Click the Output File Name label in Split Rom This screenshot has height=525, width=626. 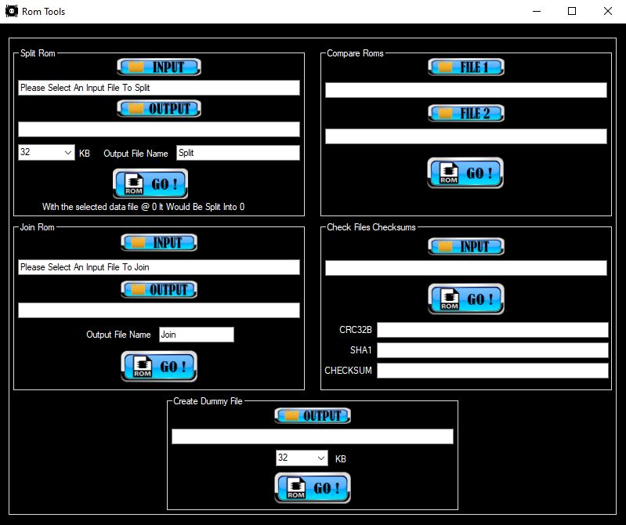[136, 154]
